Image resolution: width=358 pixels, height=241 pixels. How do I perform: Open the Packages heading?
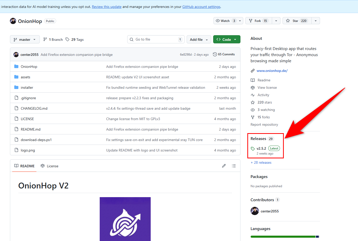(x=259, y=177)
